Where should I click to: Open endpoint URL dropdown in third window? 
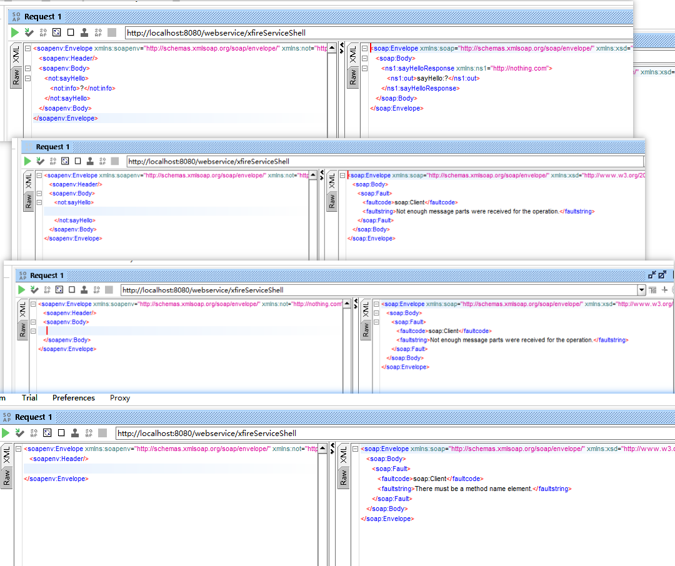click(x=641, y=290)
